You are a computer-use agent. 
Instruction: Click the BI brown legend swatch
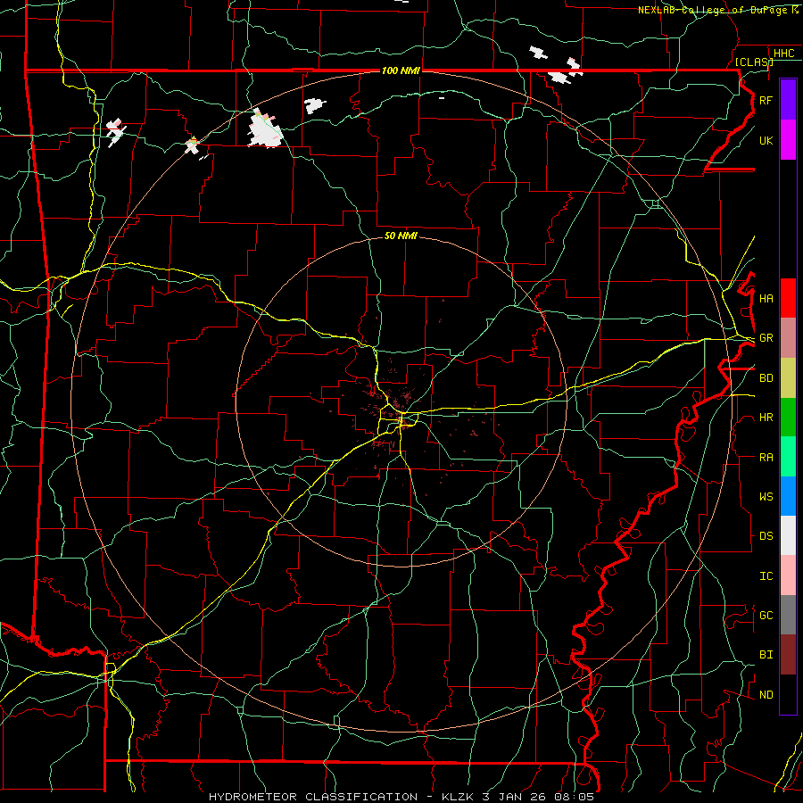[788, 654]
